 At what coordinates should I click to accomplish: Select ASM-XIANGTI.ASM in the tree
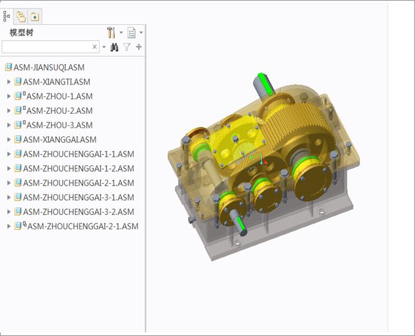[57, 82]
